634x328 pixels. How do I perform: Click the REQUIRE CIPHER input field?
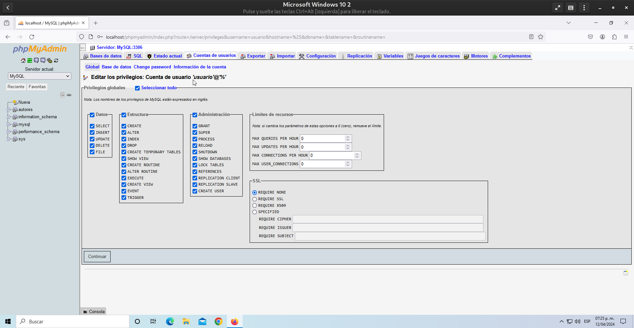(x=388, y=219)
